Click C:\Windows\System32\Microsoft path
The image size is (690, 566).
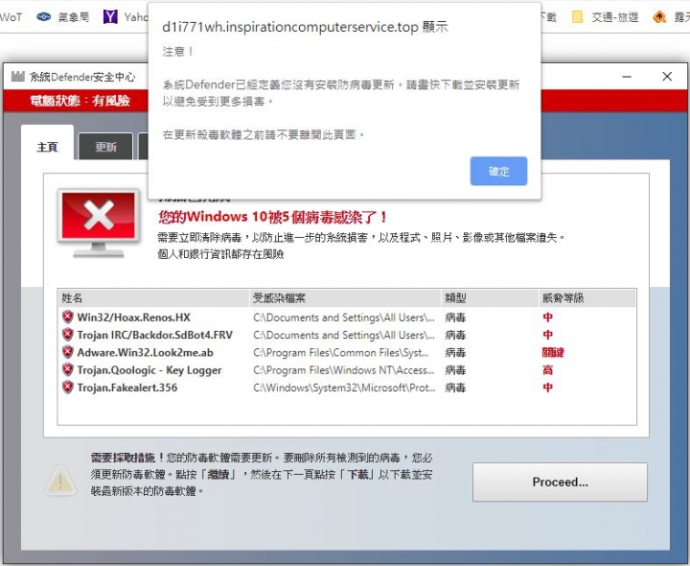coord(344,388)
